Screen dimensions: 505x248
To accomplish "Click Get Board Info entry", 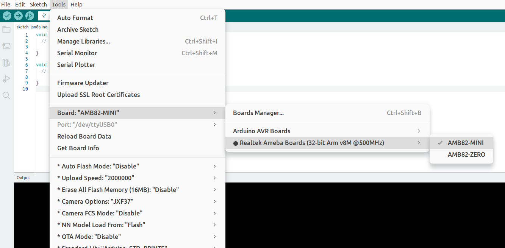I will click(x=138, y=148).
